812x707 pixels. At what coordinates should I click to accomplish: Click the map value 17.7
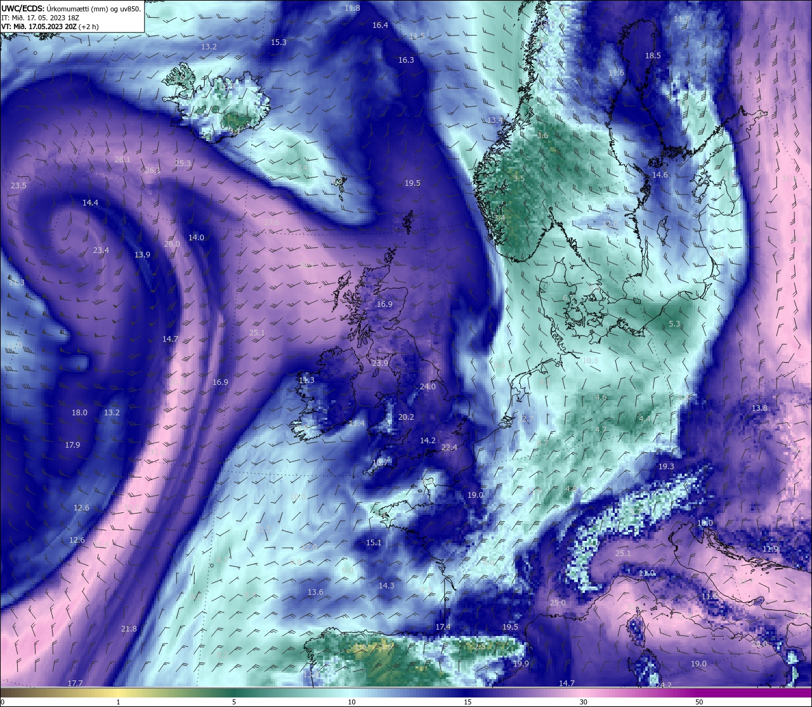point(75,683)
